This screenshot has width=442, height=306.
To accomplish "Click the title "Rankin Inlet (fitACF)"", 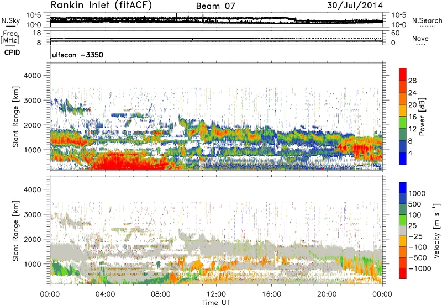I will (x=101, y=6).
